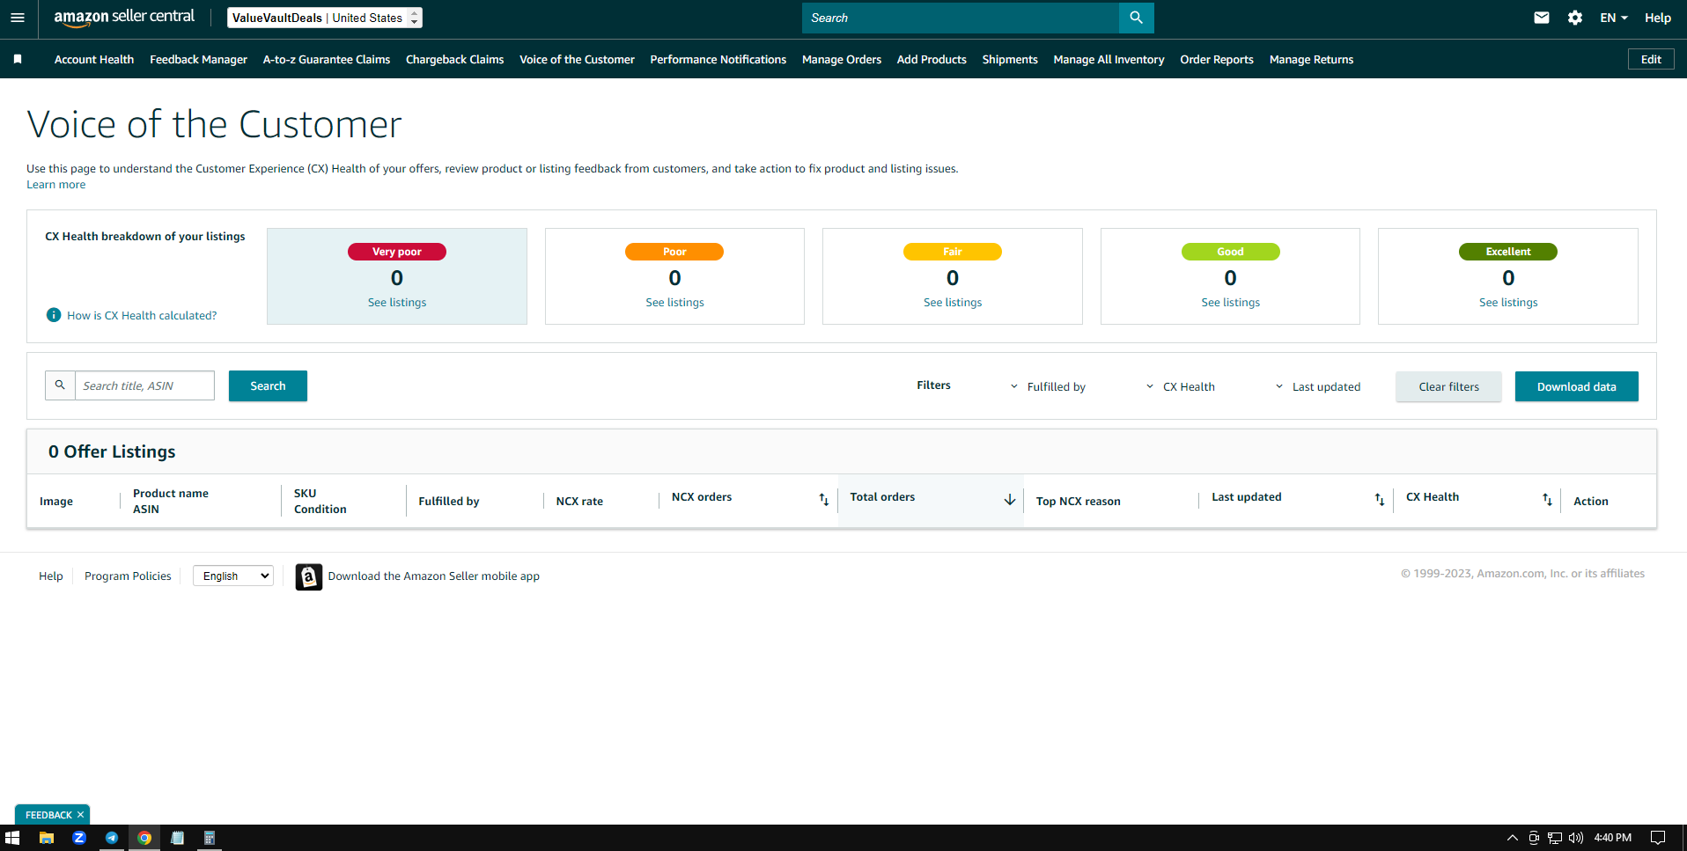The width and height of the screenshot is (1687, 851).
Task: Open Windows Start menu
Action: pyautogui.click(x=12, y=838)
